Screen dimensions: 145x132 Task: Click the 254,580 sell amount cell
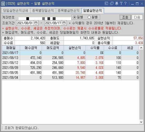coord(53,63)
